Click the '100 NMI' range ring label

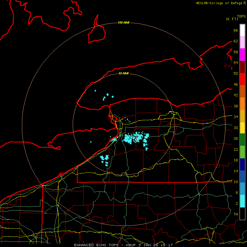click(123, 23)
